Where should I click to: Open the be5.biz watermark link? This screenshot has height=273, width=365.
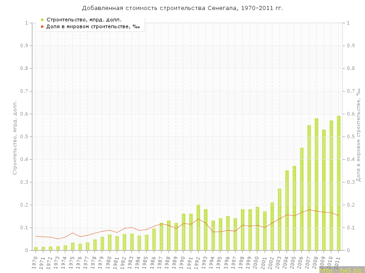pos(342,270)
